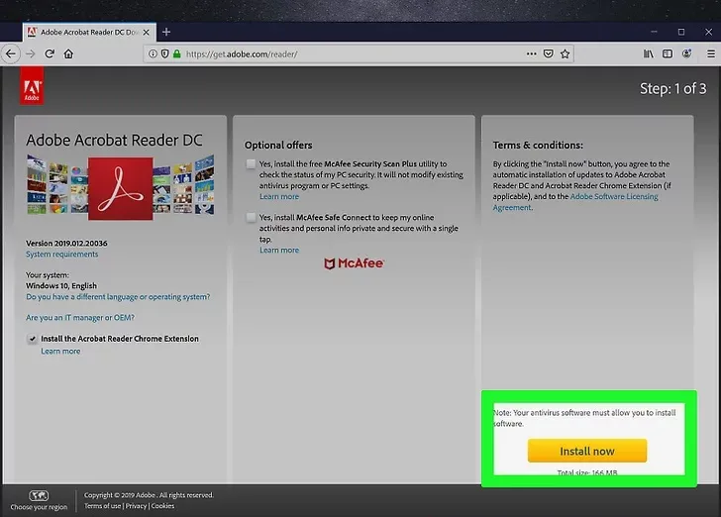Bookmark this page with the star
Screen dimensions: 721x517
coord(566,53)
